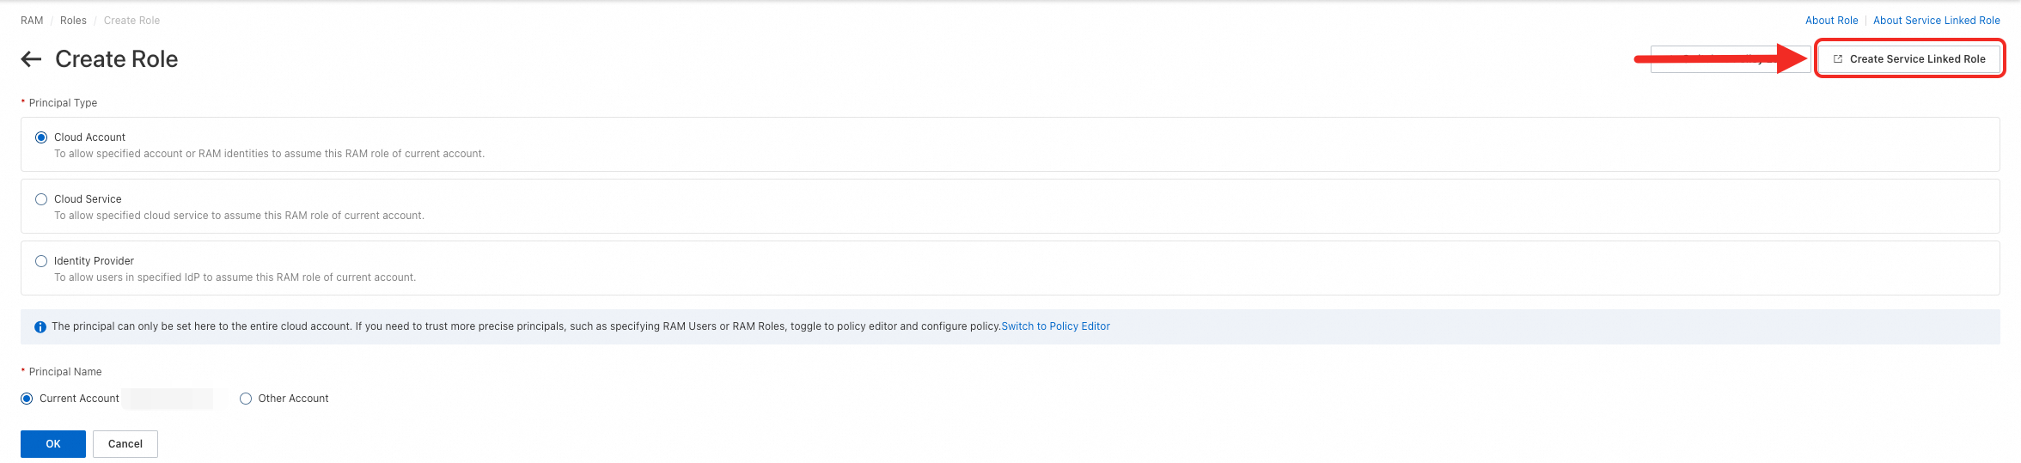Viewport: 2021px width, 463px height.
Task: Click the back arrow beside Create Role heading
Action: click(x=31, y=59)
